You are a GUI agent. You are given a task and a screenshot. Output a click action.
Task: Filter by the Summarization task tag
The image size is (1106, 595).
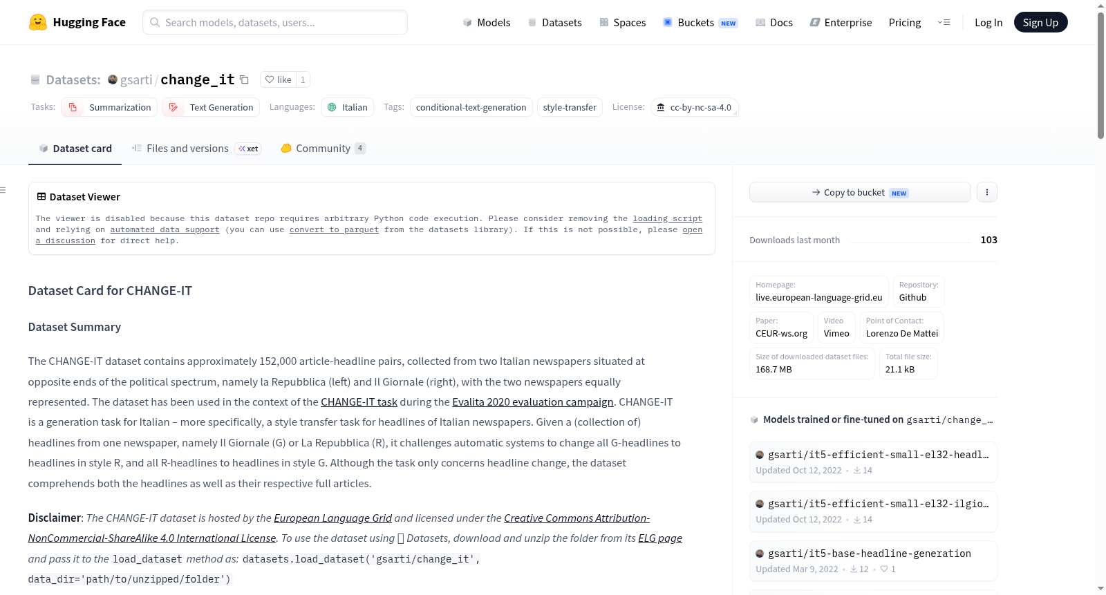[109, 107]
